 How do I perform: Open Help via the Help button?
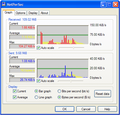click(x=107, y=109)
